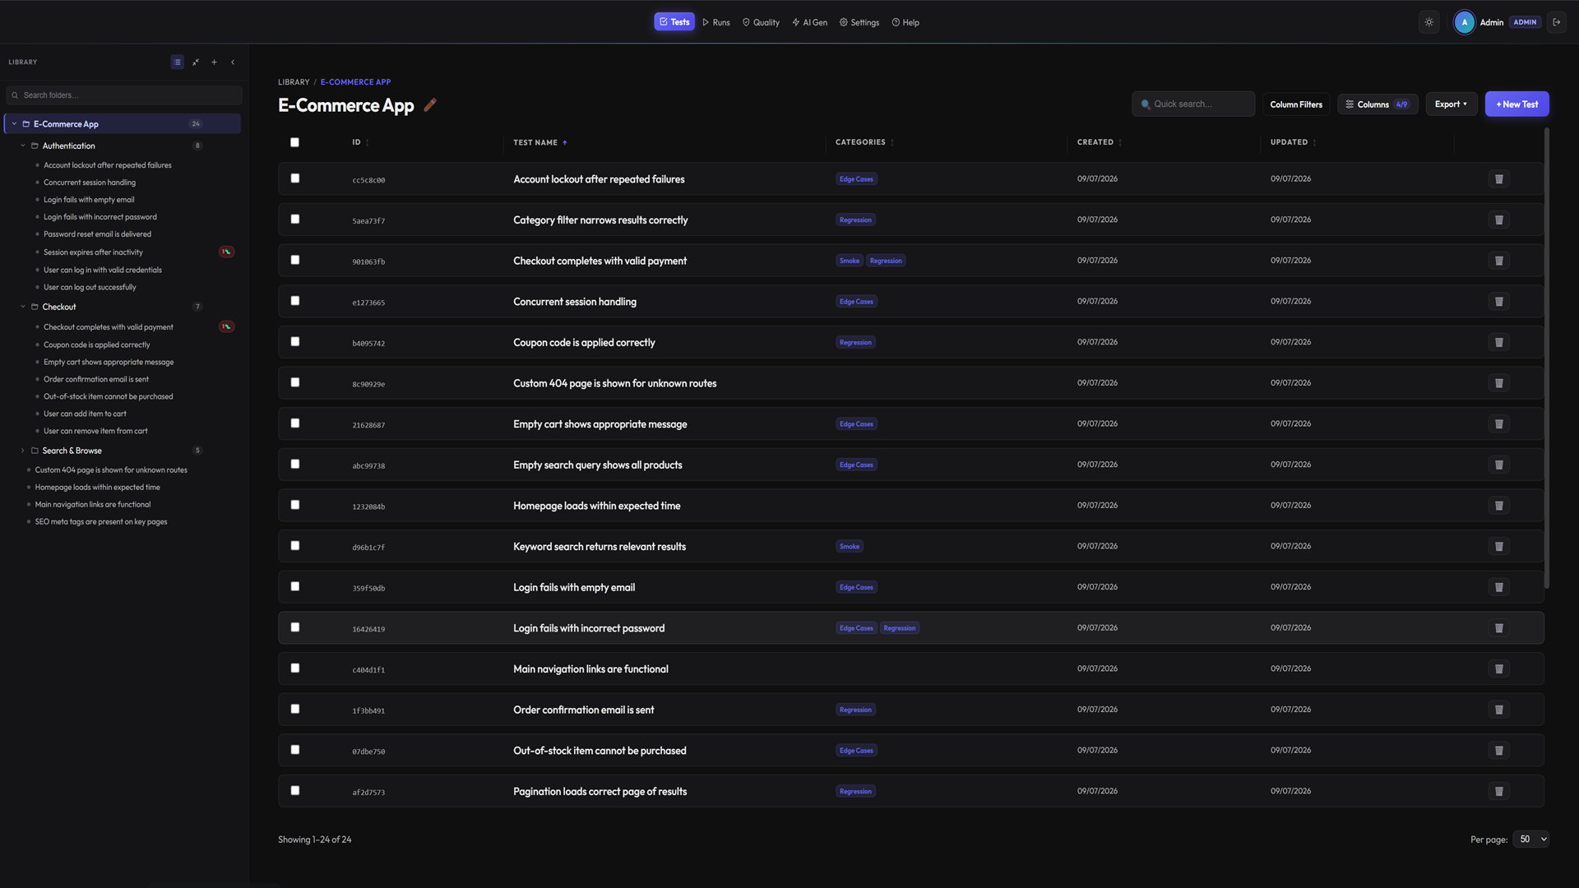Image resolution: width=1579 pixels, height=888 pixels.
Task: Expand the Search & Browse folder
Action: (x=23, y=451)
